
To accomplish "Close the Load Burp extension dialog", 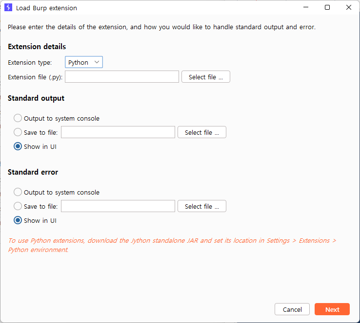I will (x=348, y=7).
